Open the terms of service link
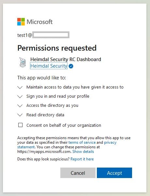This screenshot has height=196, width=150. (82, 142)
